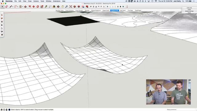Screen dimensions: 197x111
Task: Switch to From Scratch scene tab
Action: click(x=79, y=10)
